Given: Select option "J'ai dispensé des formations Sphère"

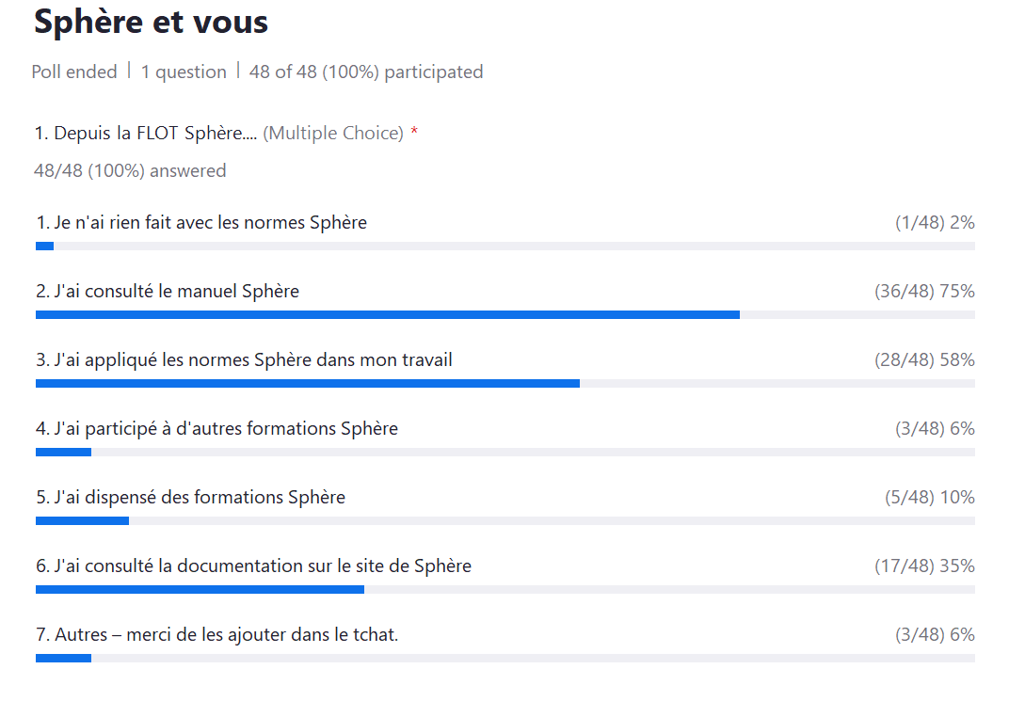Looking at the screenshot, I should pyautogui.click(x=190, y=498).
